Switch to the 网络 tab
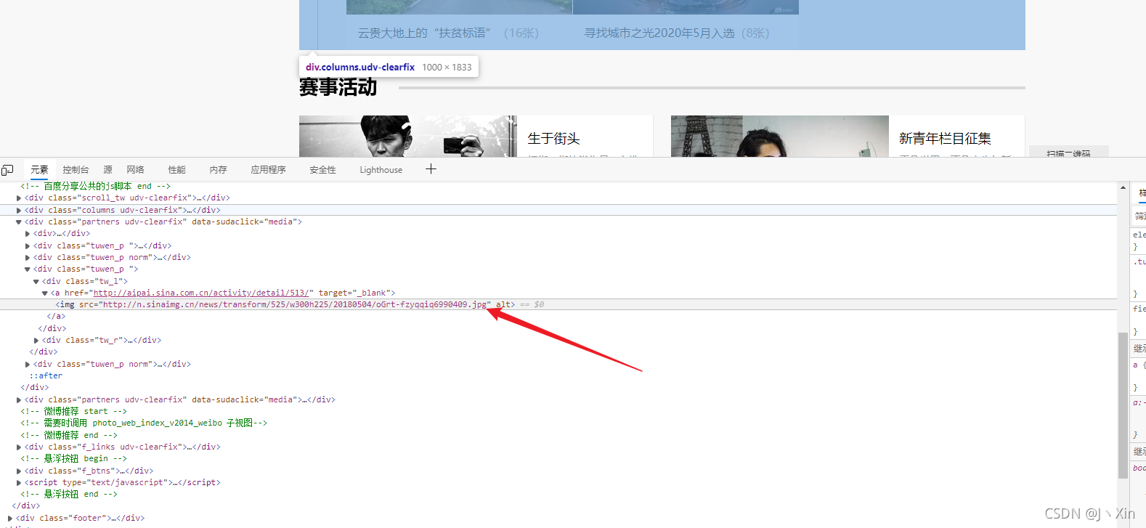The image size is (1146, 528). 135,170
